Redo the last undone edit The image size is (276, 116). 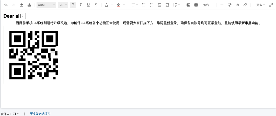pyautogui.click(x=14, y=5)
